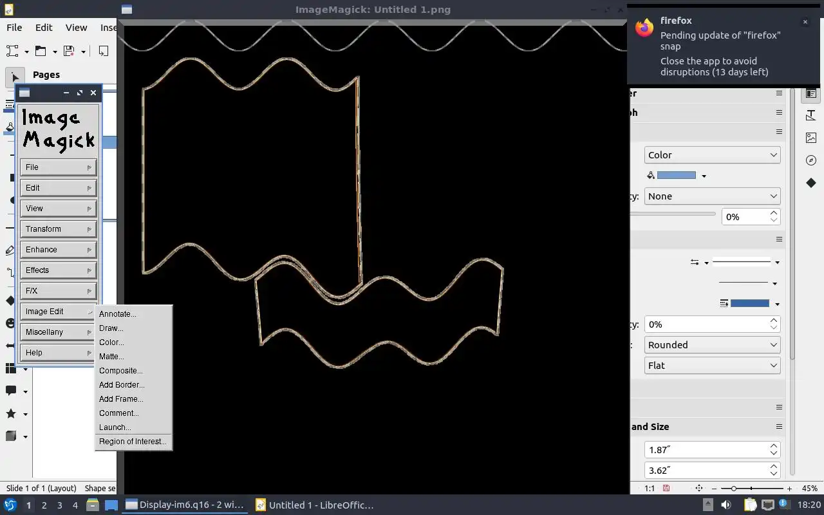The height and width of the screenshot is (515, 824).
Task: Open fill color dropdown arrow
Action: point(704,176)
